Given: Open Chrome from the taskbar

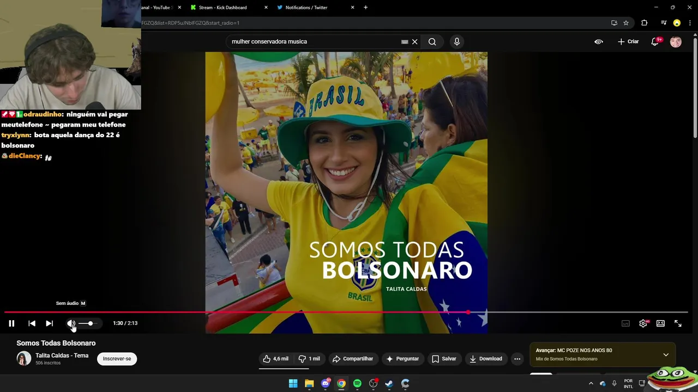Looking at the screenshot, I should pos(341,383).
